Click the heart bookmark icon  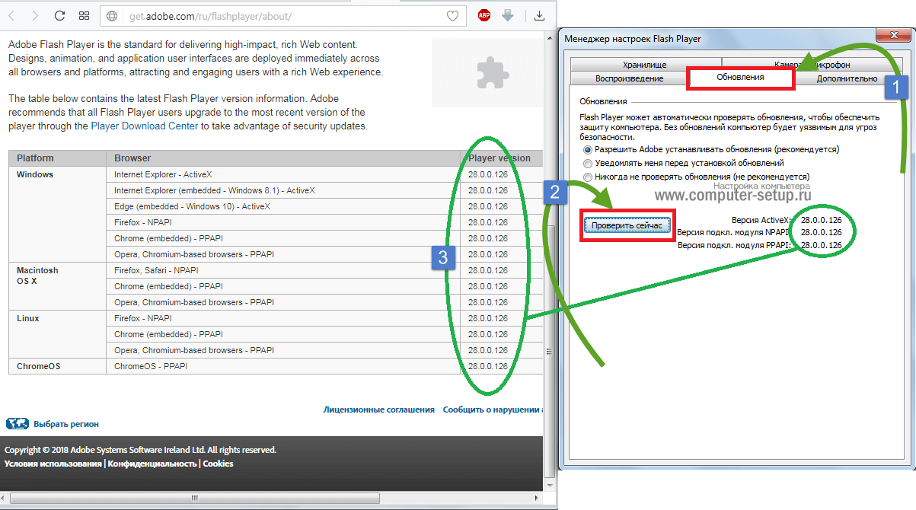click(x=452, y=16)
